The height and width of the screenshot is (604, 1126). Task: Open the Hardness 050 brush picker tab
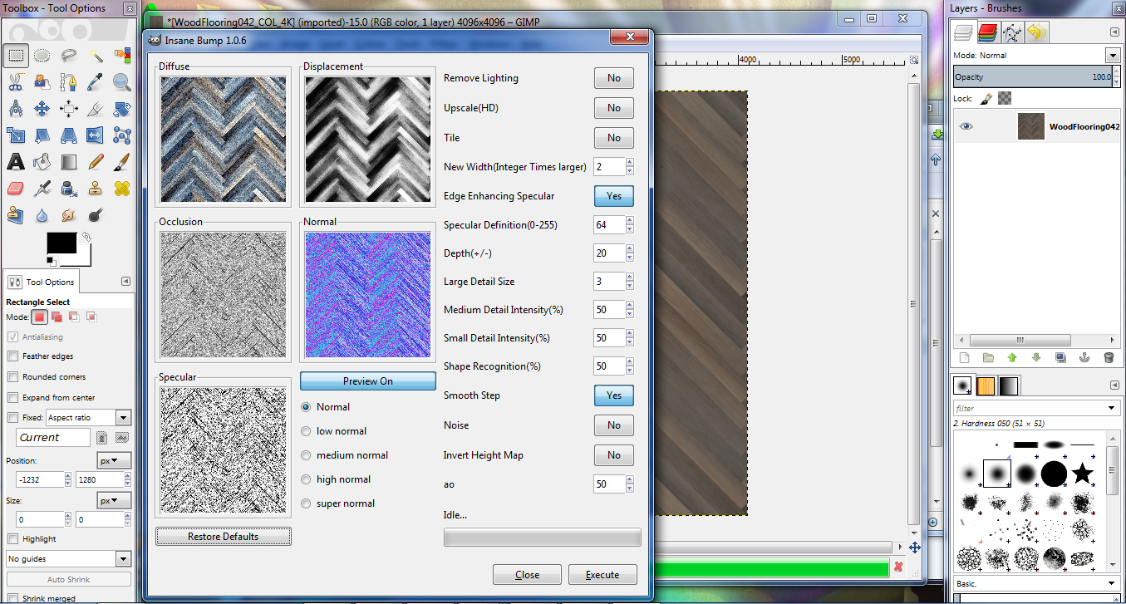961,385
